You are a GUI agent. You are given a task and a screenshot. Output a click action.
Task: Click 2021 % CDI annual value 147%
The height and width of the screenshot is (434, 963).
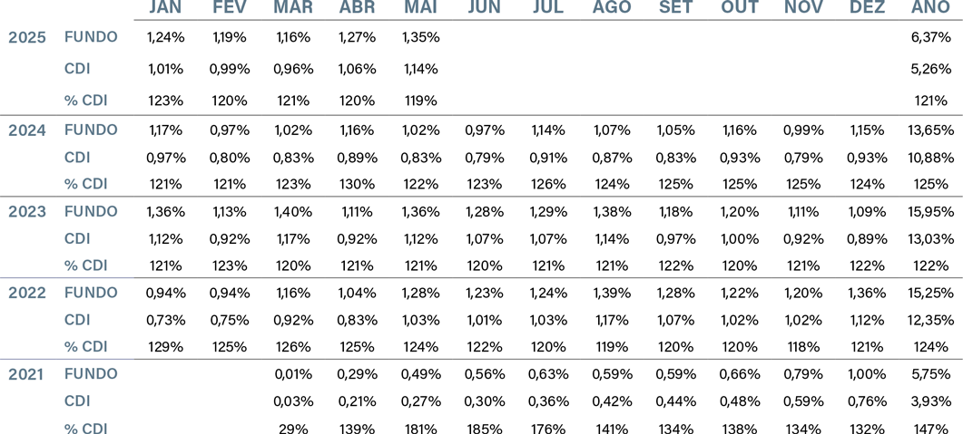933,429
